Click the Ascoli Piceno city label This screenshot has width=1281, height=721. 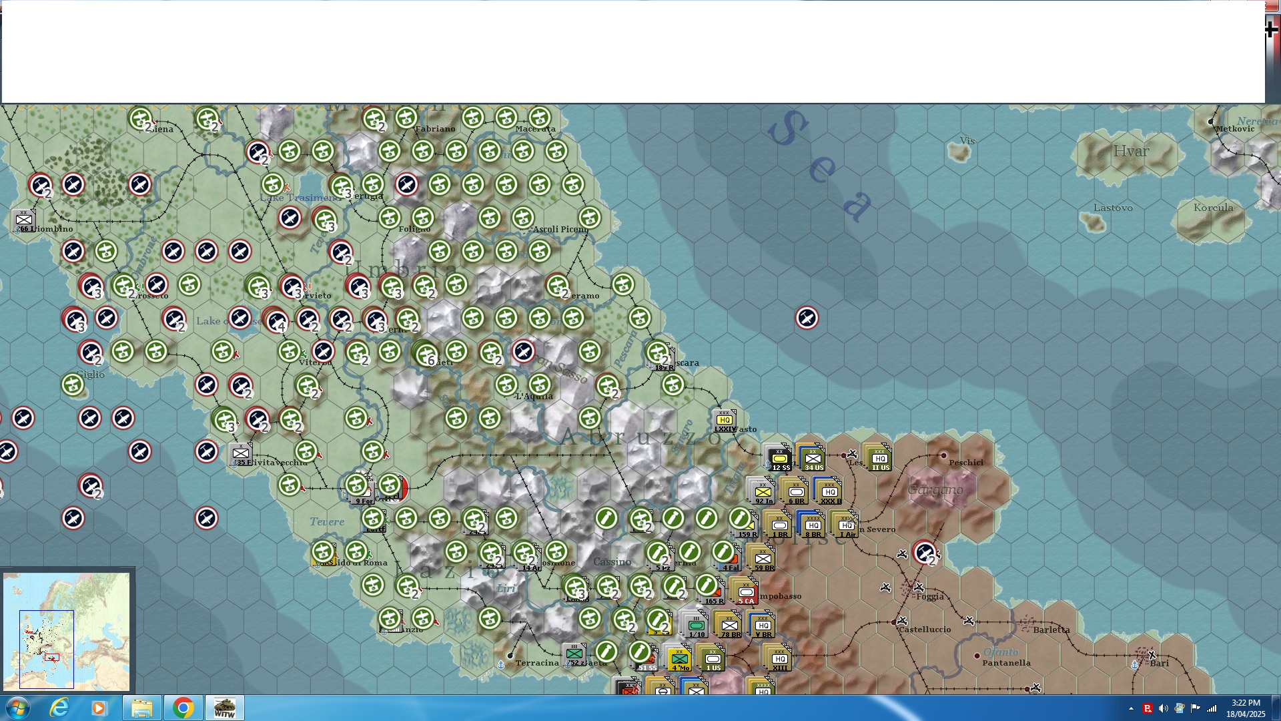pos(560,229)
